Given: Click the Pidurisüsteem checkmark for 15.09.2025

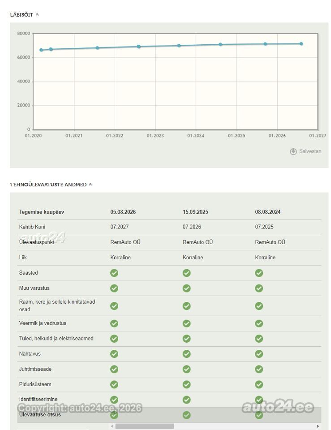Looking at the screenshot, I should point(186,384).
